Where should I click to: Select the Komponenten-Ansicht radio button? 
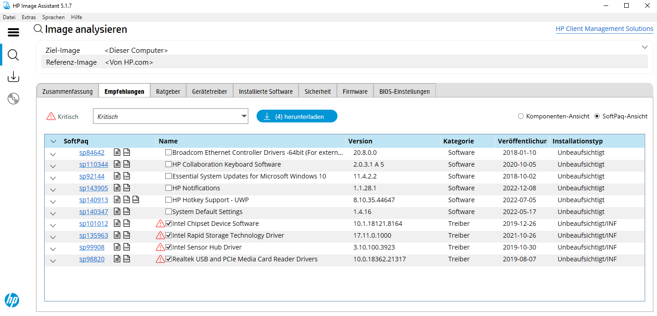521,117
